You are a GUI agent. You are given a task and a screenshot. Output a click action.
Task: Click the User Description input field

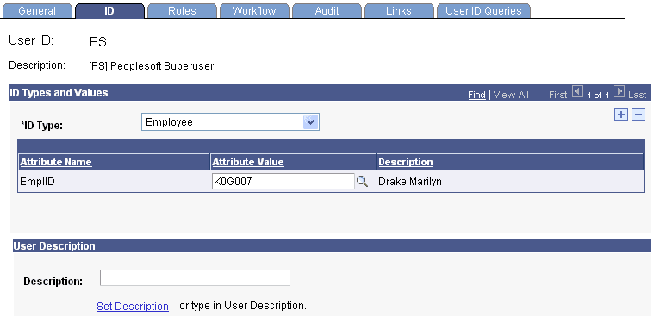coord(195,277)
